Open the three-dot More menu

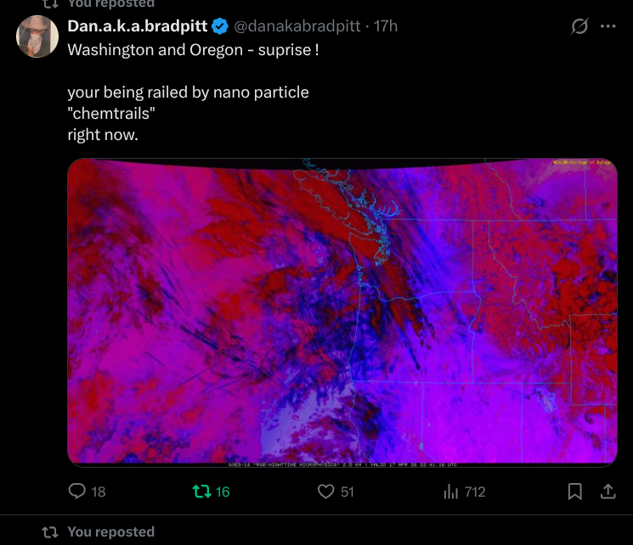pos(608,26)
